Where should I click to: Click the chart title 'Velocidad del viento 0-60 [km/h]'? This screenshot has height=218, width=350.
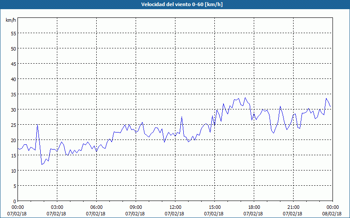[x=182, y=4]
